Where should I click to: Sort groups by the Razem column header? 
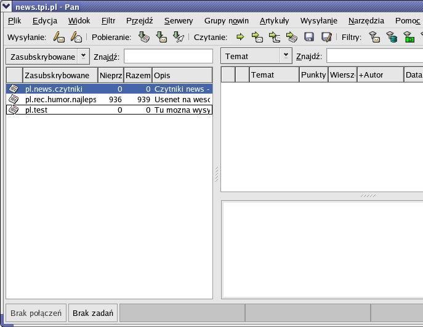click(138, 75)
